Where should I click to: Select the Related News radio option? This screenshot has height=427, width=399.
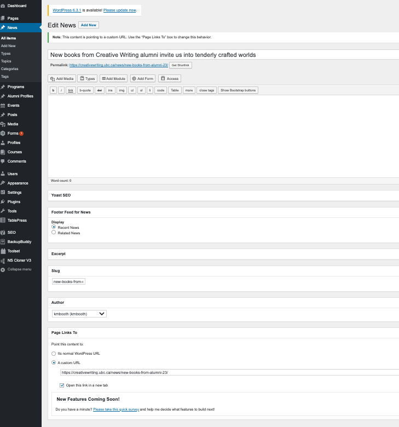[54, 233]
